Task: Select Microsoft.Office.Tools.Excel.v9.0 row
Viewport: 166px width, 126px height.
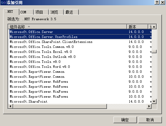Action: [x=80, y=52]
